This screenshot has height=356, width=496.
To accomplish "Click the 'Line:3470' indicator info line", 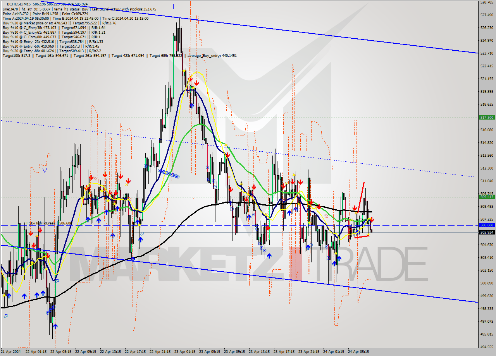I will (79, 9).
